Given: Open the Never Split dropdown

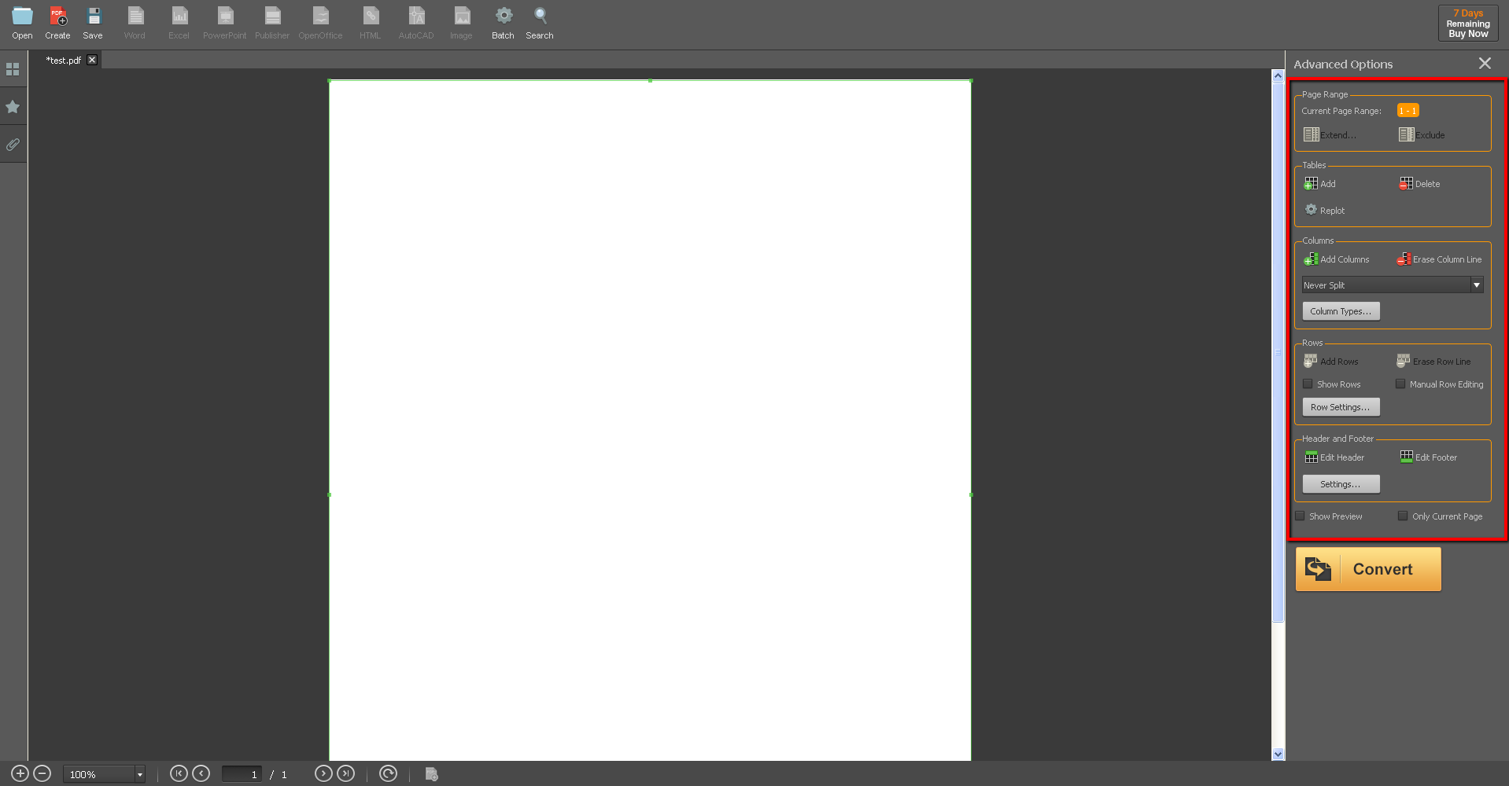Looking at the screenshot, I should tap(1393, 285).
